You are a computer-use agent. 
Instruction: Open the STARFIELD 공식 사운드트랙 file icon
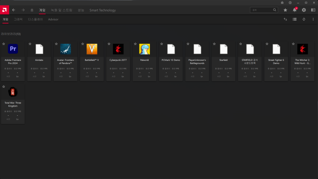point(250,49)
